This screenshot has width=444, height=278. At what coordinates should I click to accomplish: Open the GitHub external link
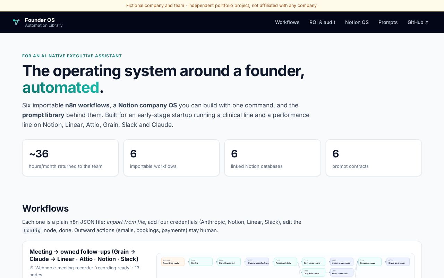(x=418, y=22)
